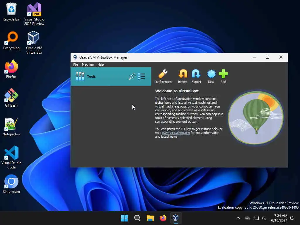Click the hot air balloon illustration

pyautogui.click(x=255, y=118)
